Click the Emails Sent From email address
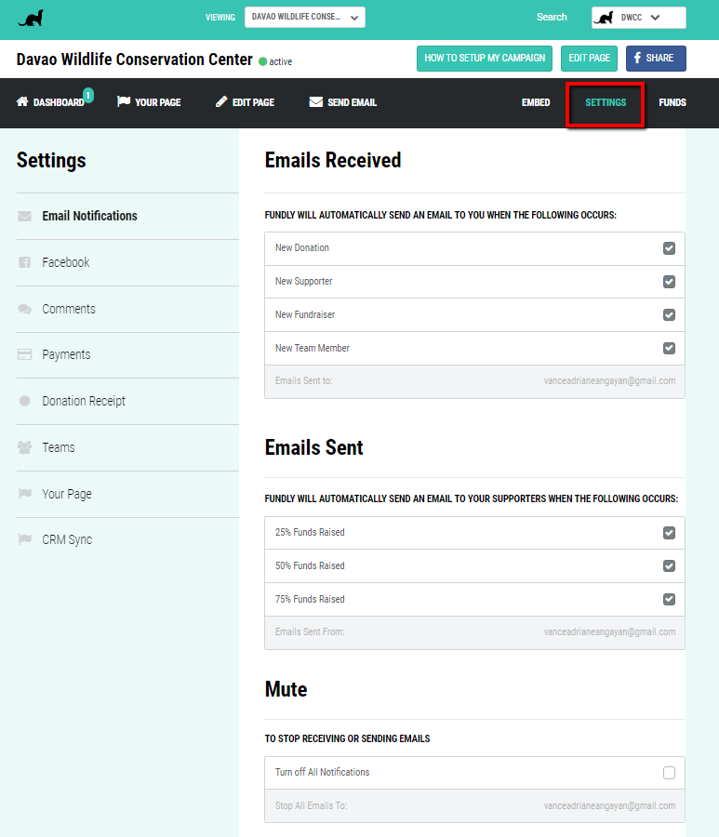Image resolution: width=719 pixels, height=837 pixels. tap(609, 632)
